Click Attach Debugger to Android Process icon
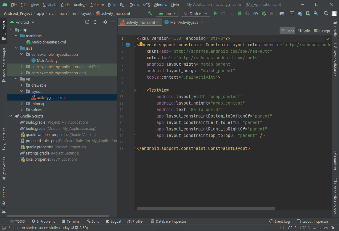Image resolution: width=339 pixels, height=231 pixels. [x=264, y=14]
